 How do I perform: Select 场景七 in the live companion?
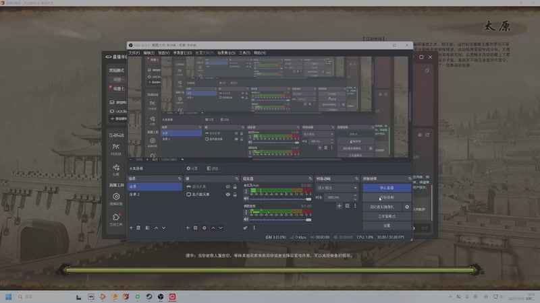[118, 89]
